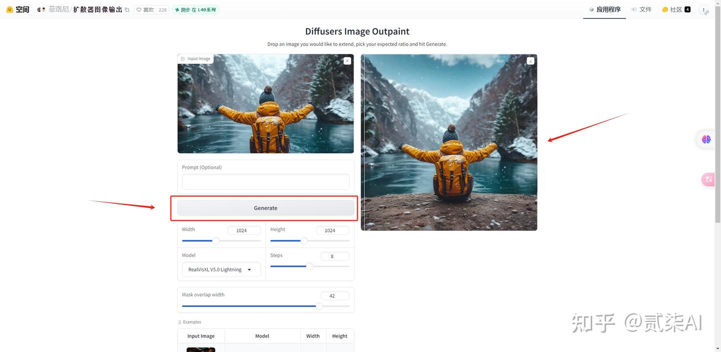Image resolution: width=721 pixels, height=352 pixels.
Task: Click the input image preview
Action: click(265, 104)
